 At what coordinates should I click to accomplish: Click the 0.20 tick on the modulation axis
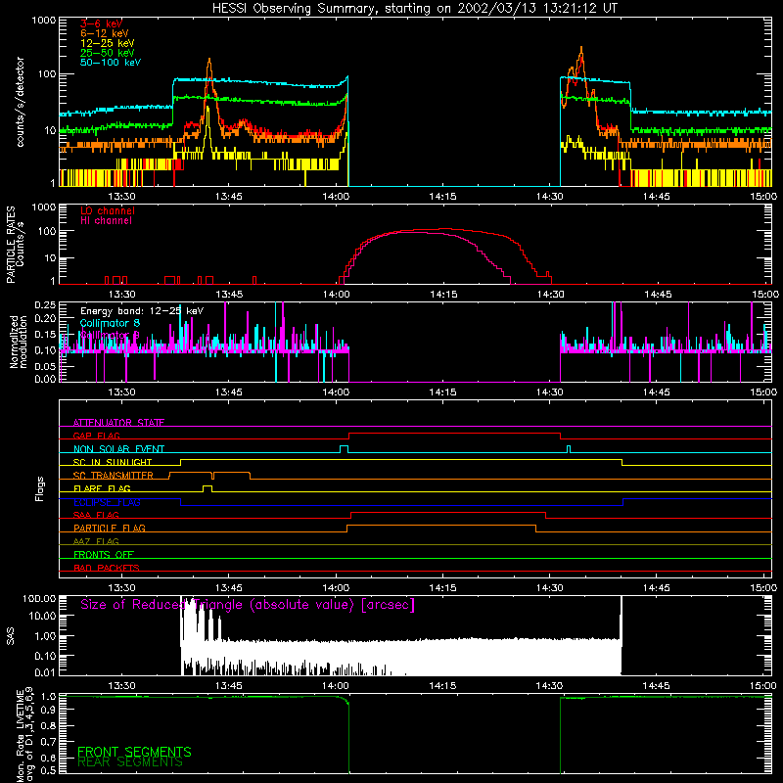[43, 318]
